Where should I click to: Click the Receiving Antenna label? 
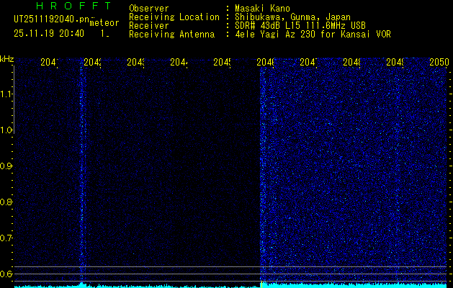click(171, 35)
